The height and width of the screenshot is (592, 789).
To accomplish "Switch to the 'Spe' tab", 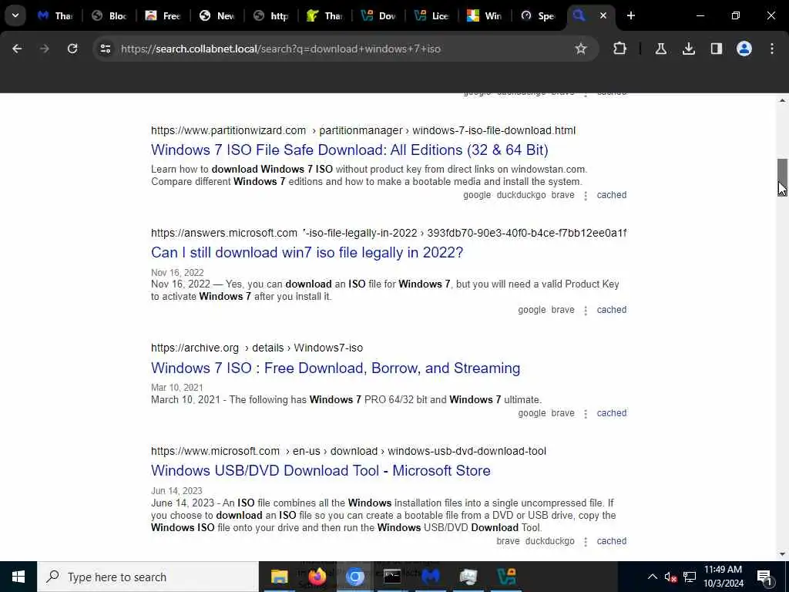I will tap(539, 15).
